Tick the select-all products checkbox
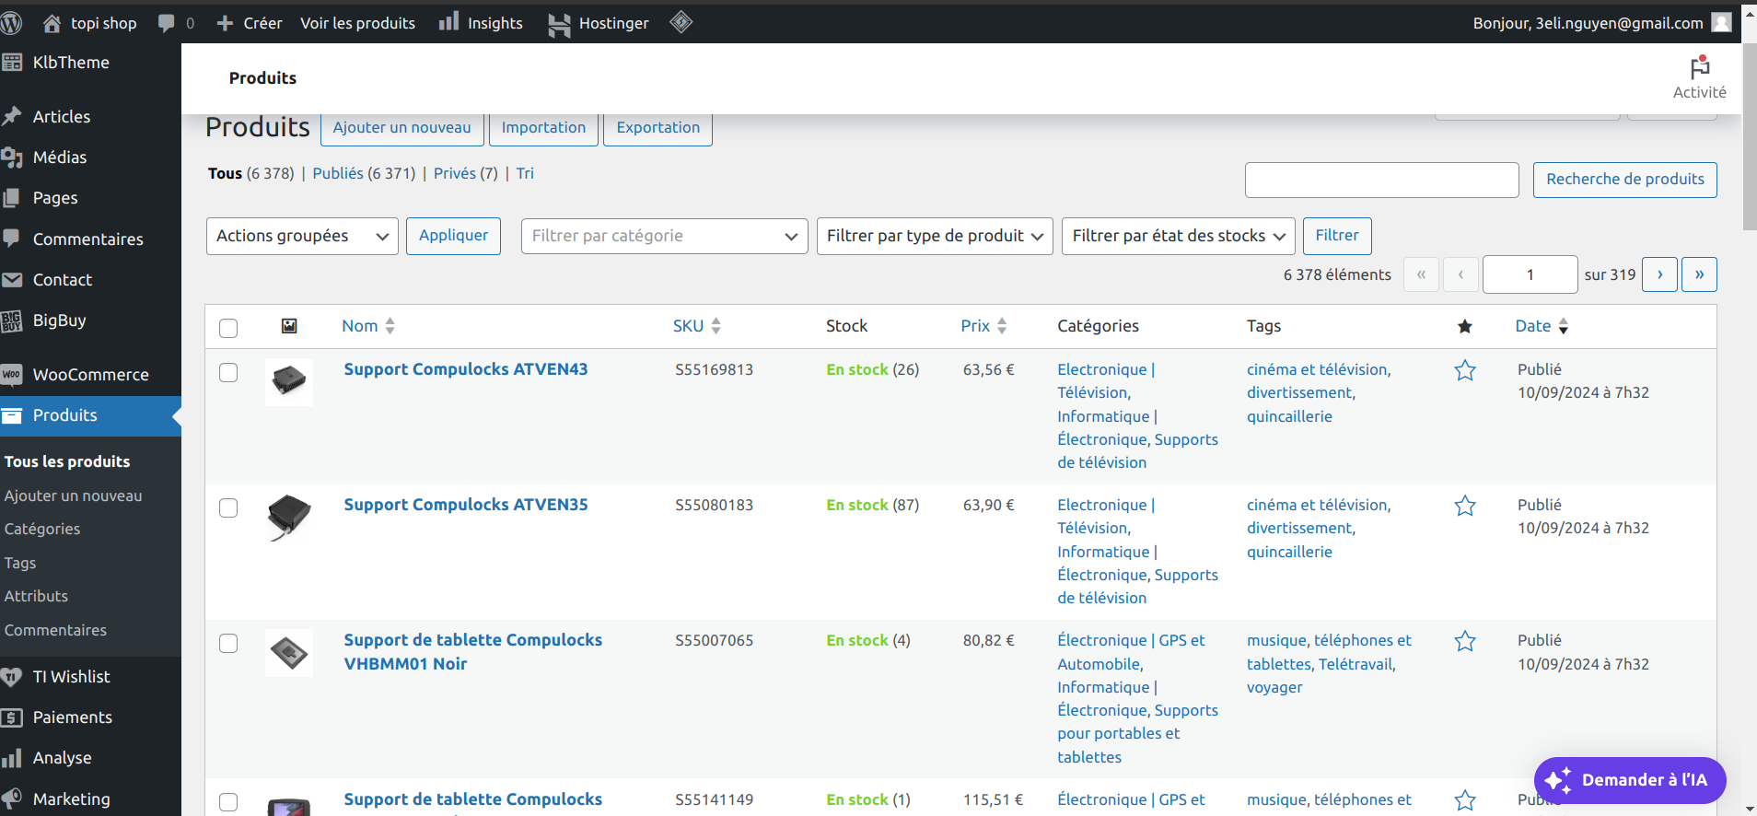The image size is (1757, 816). click(228, 328)
